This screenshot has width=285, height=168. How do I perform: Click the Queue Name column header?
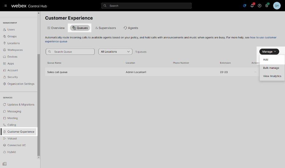point(54,63)
